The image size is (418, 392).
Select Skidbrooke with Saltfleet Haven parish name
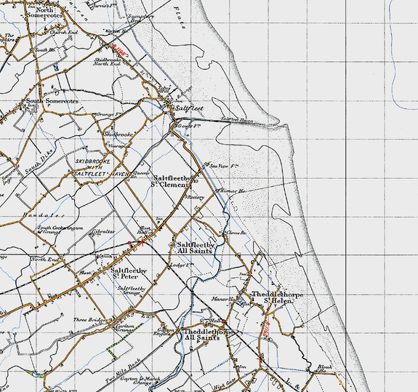pyautogui.click(x=101, y=167)
